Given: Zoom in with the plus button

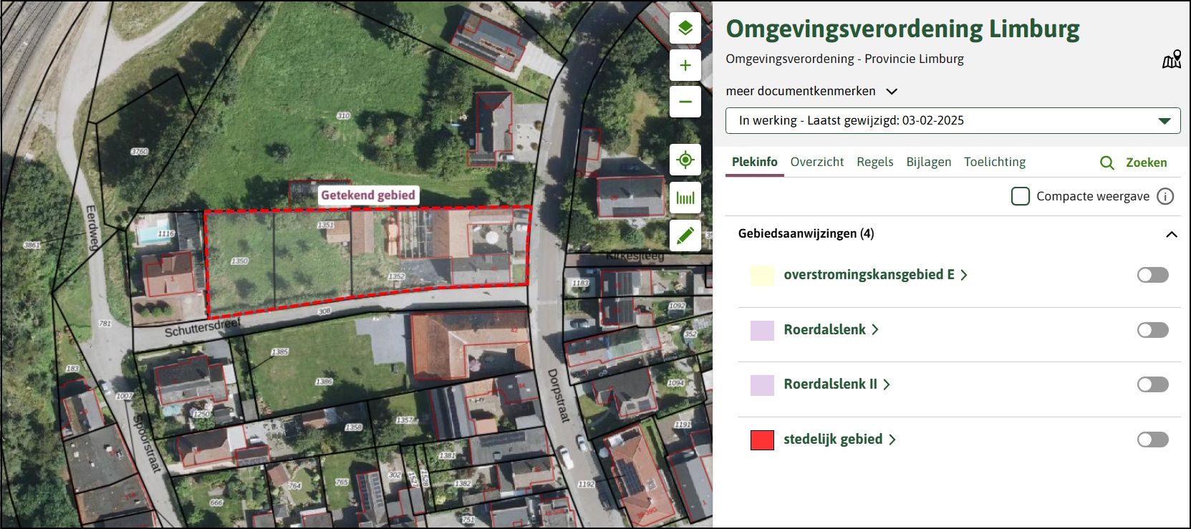Looking at the screenshot, I should coord(685,65).
